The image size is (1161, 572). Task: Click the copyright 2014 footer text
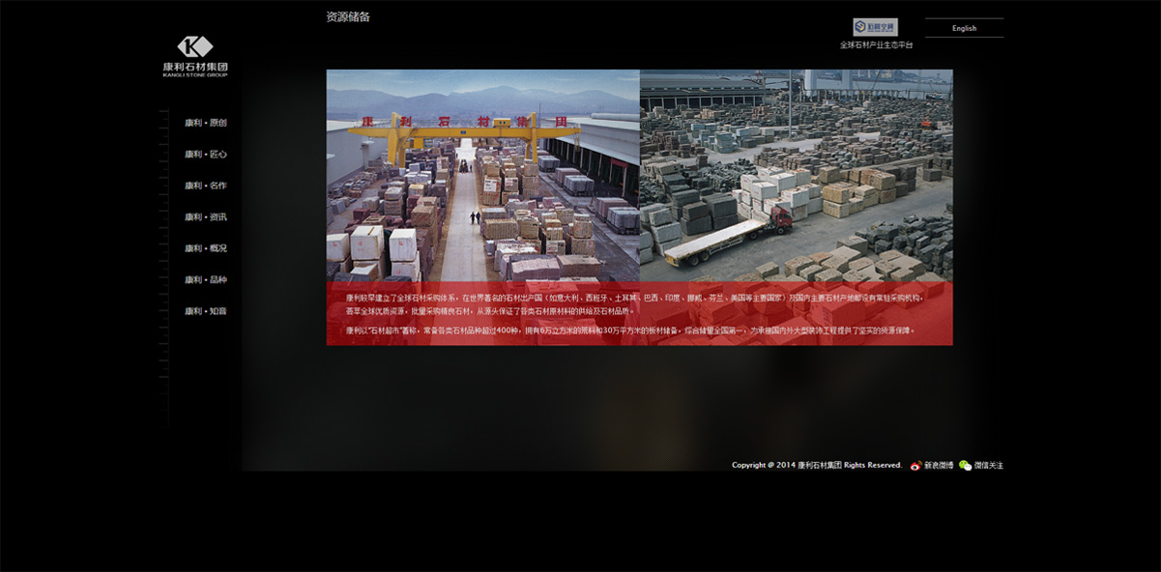pos(816,466)
